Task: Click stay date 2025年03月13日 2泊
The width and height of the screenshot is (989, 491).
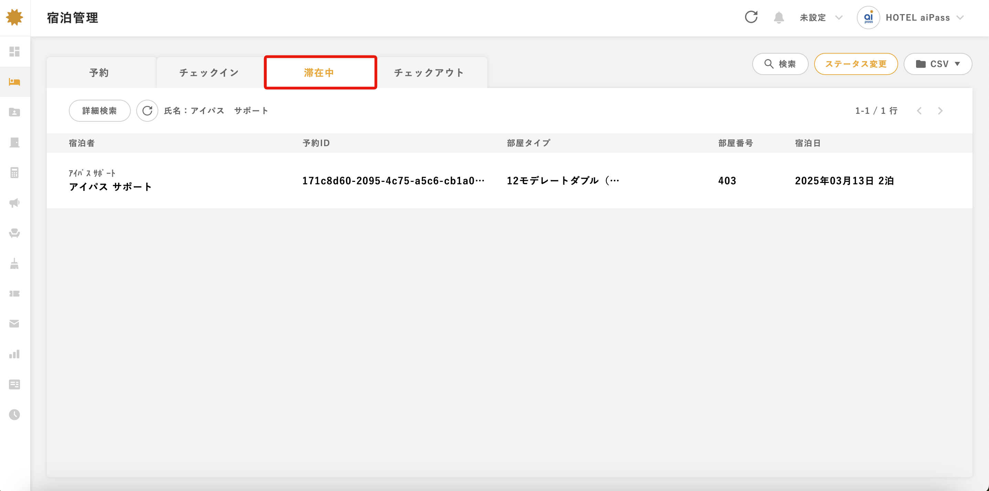Action: click(x=844, y=181)
